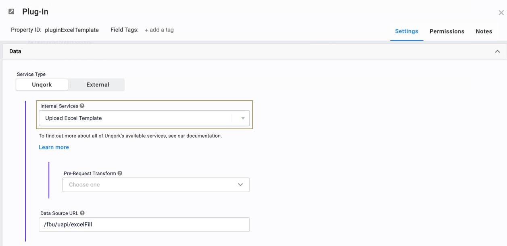Click the add a tag field
The height and width of the screenshot is (246, 507).
point(159,30)
